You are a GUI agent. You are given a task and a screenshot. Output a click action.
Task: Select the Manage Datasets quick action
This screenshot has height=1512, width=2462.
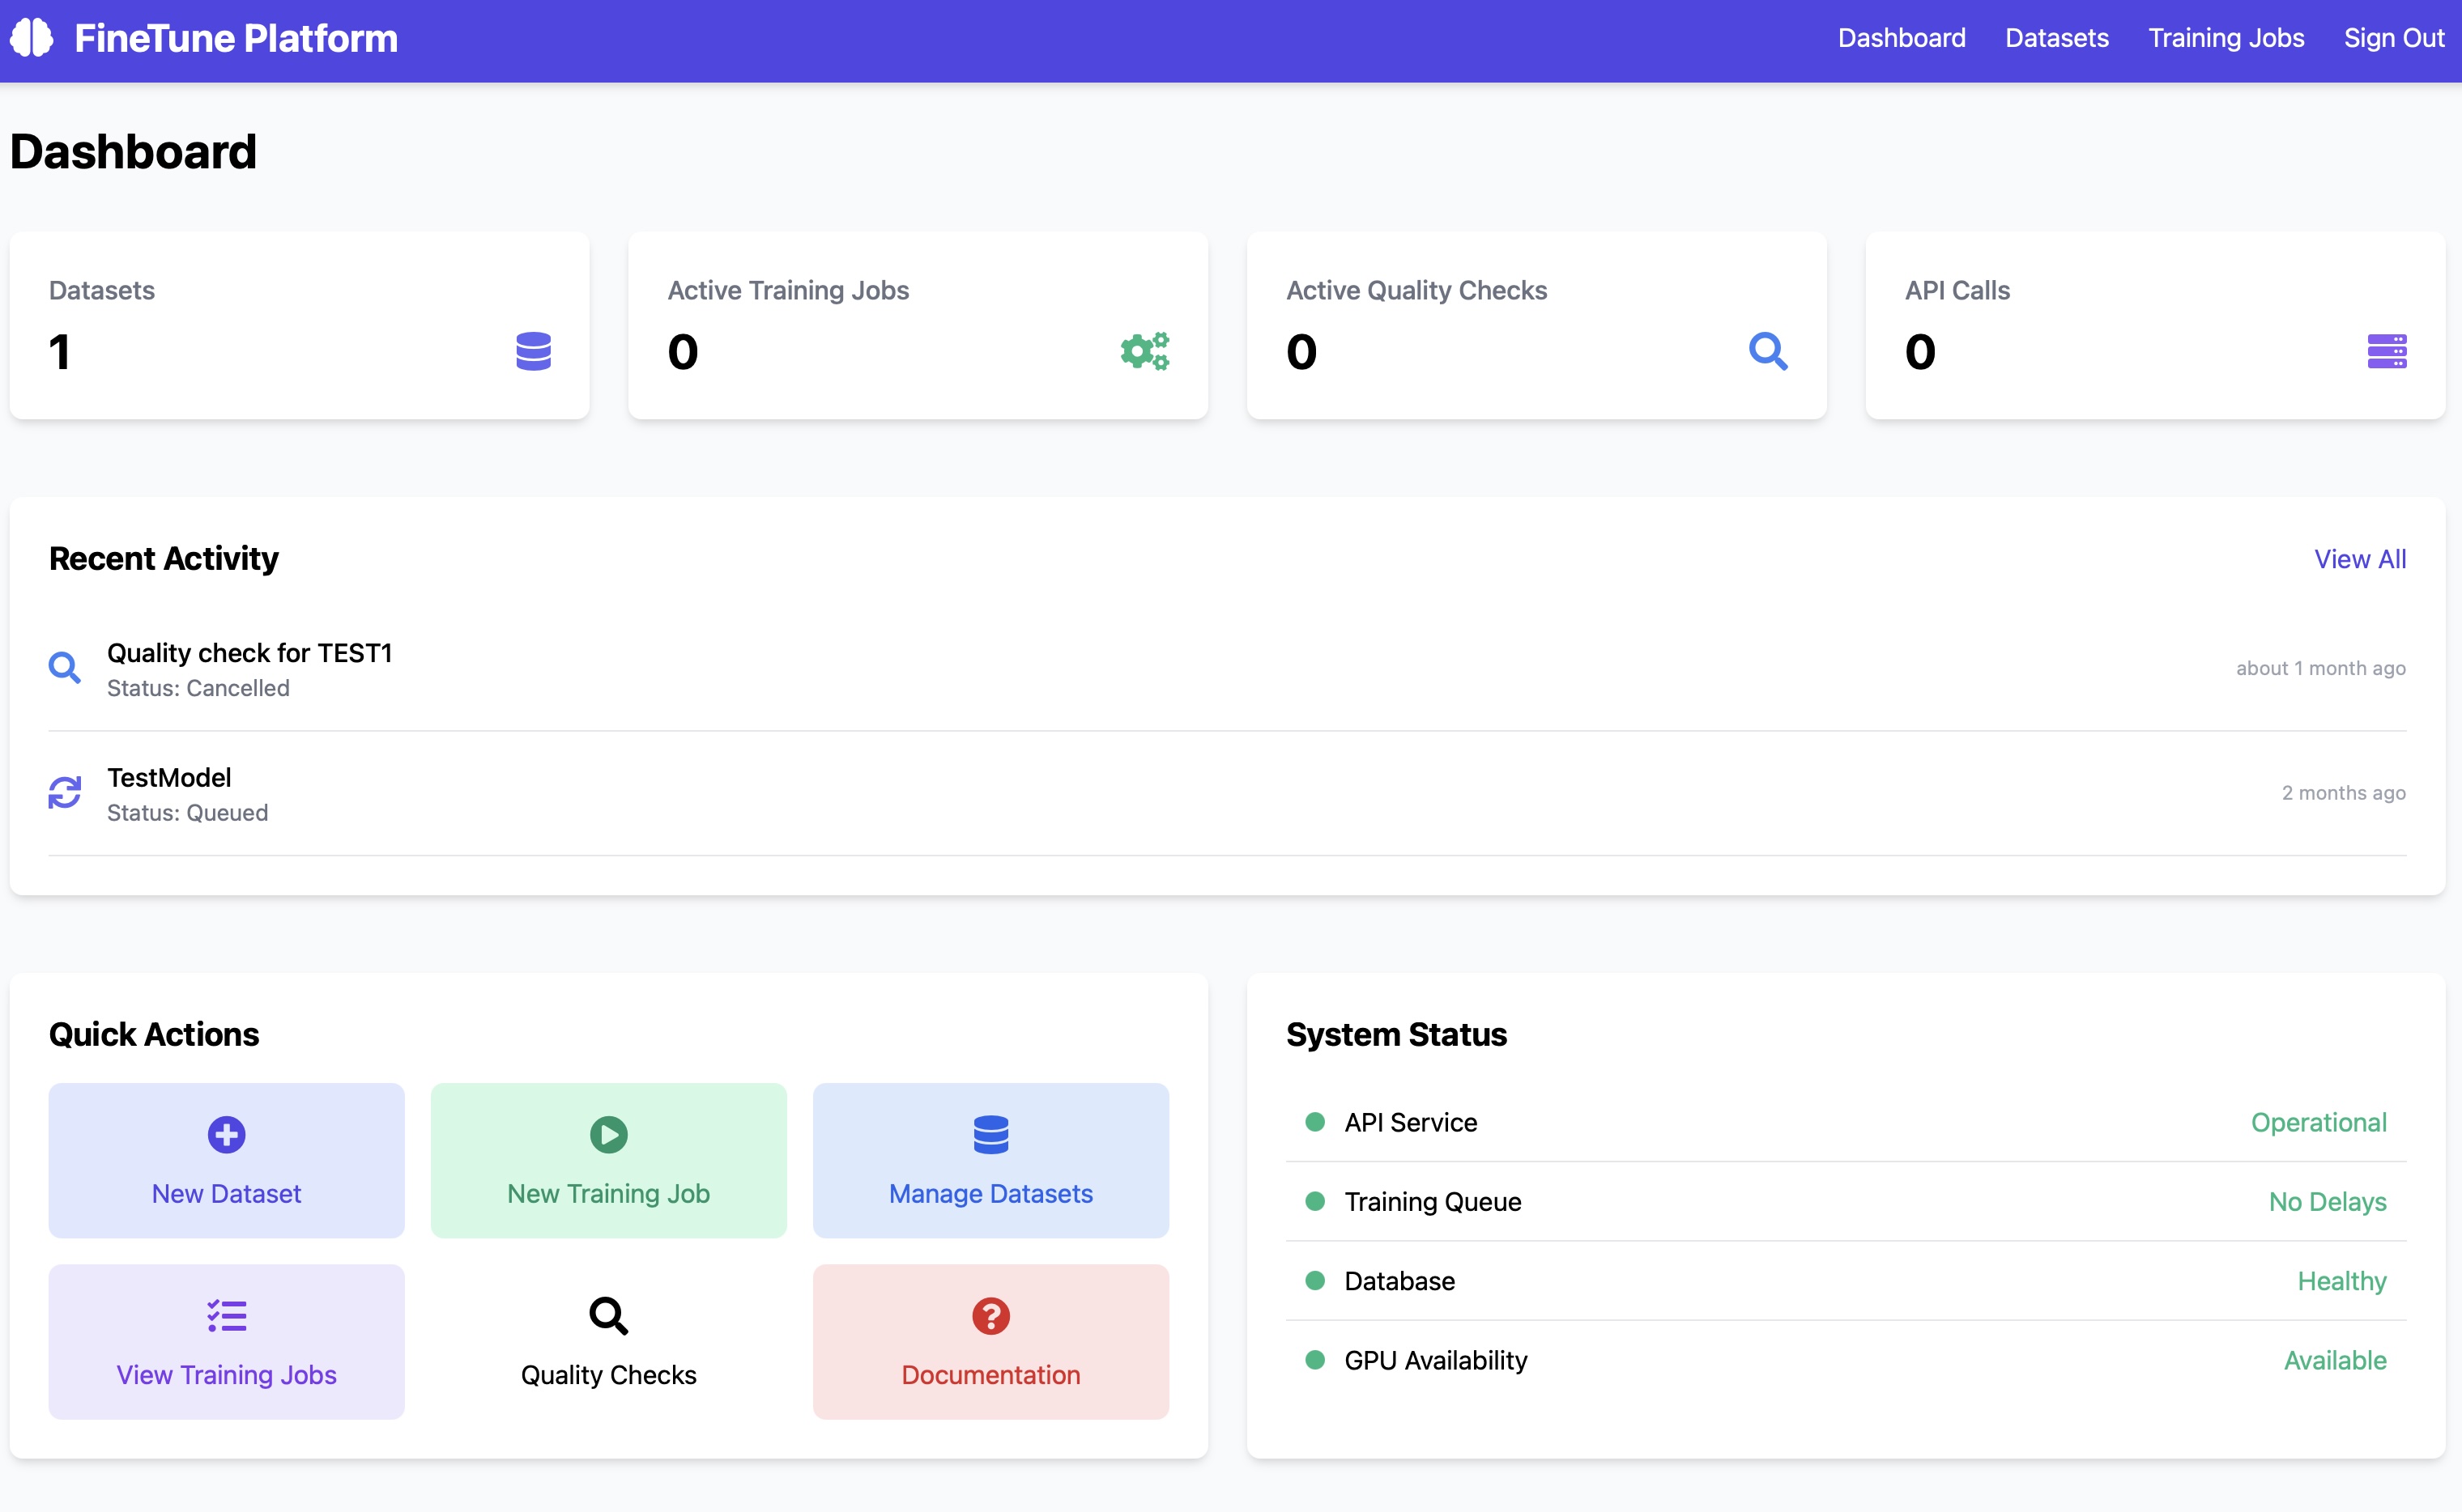coord(990,1160)
